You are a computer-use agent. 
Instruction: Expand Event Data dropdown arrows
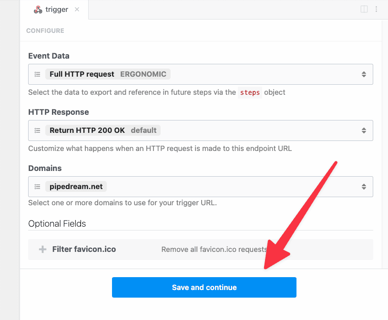click(364, 74)
